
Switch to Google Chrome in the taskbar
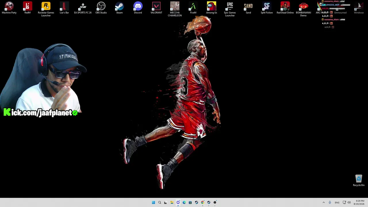click(203, 202)
